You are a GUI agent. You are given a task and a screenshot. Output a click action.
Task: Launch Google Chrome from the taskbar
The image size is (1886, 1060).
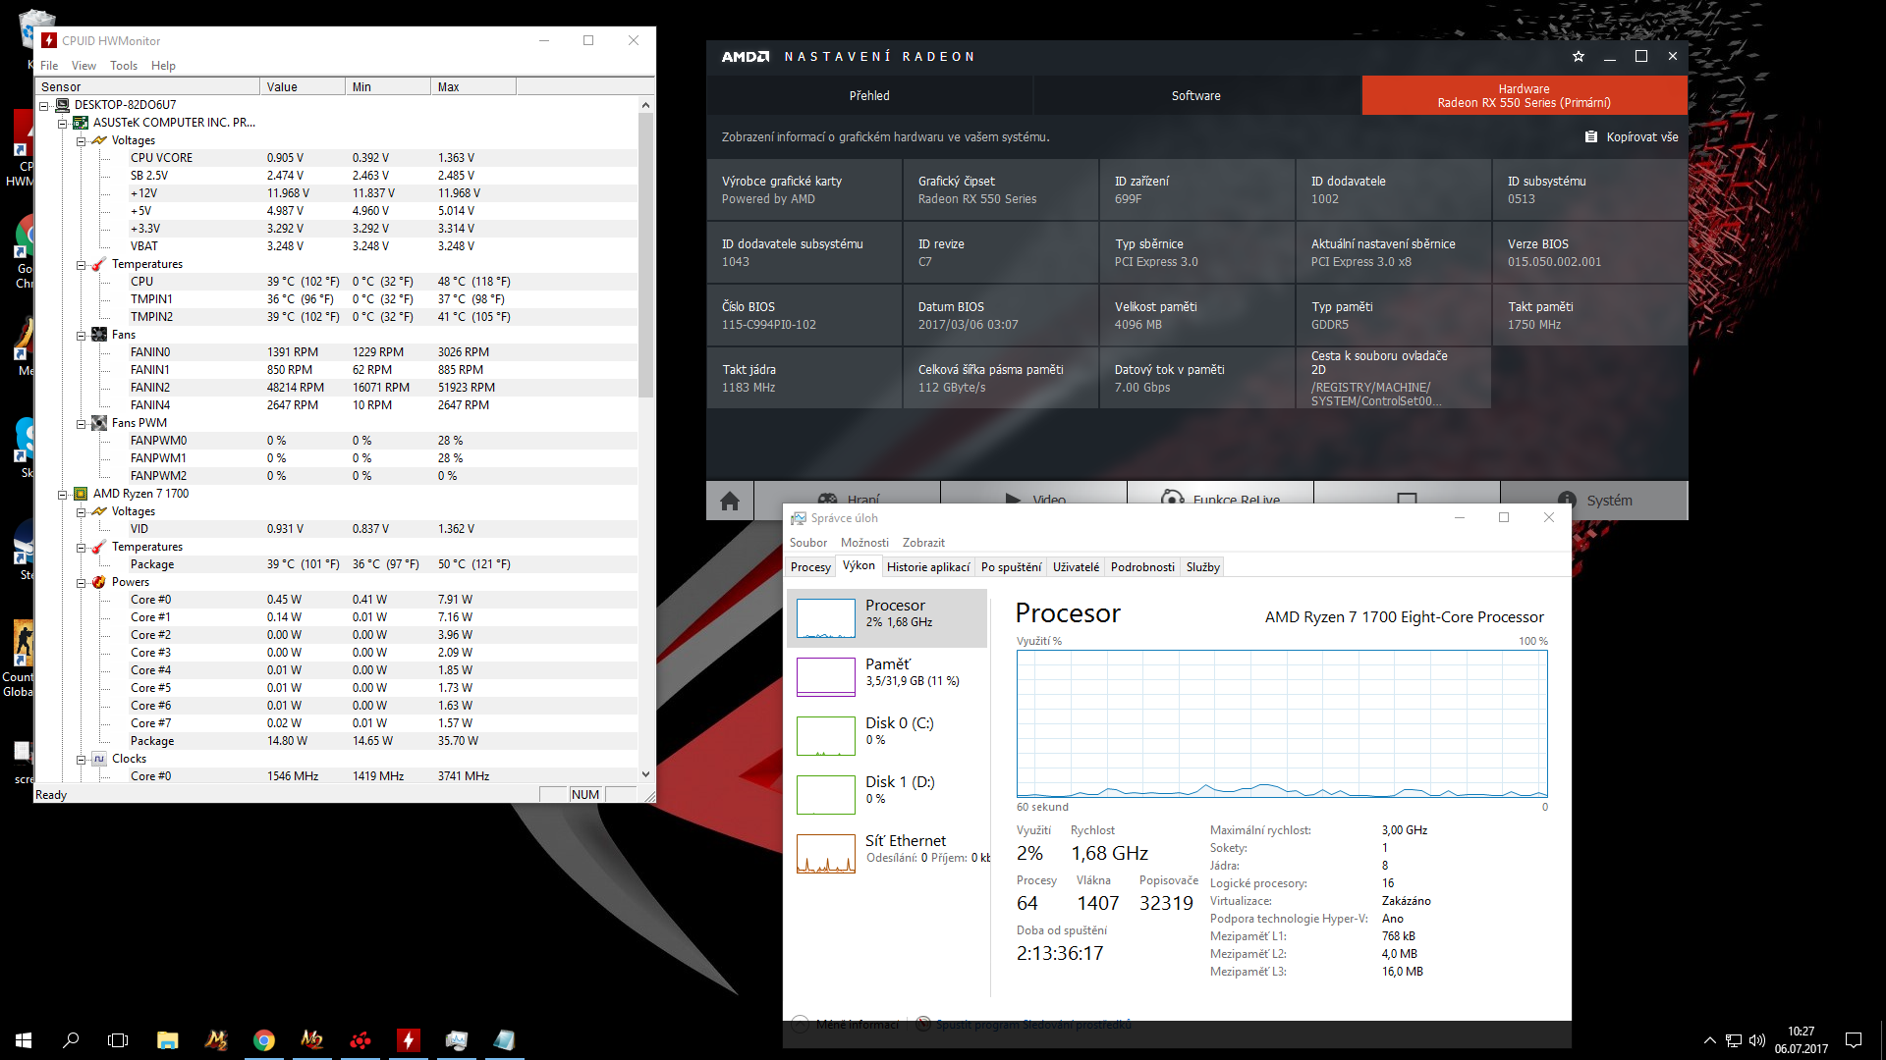(x=263, y=1039)
